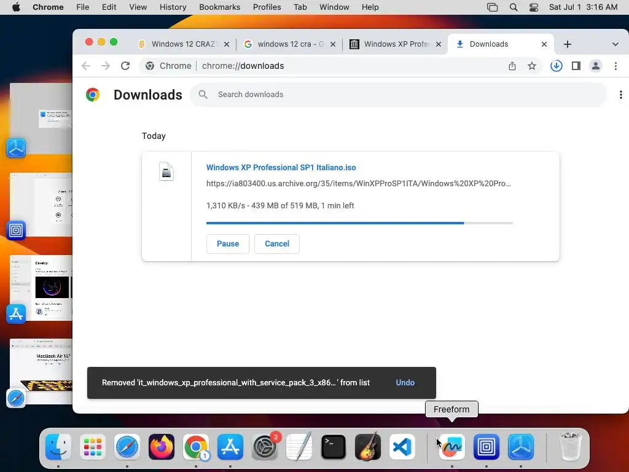
Task: Open TestFlight from the dock
Action: click(x=521, y=447)
